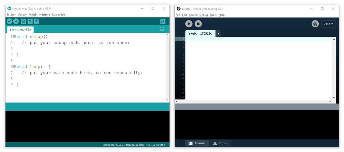
Task: Click Arduino editor scroll-up arrow
Action: (x=167, y=35)
